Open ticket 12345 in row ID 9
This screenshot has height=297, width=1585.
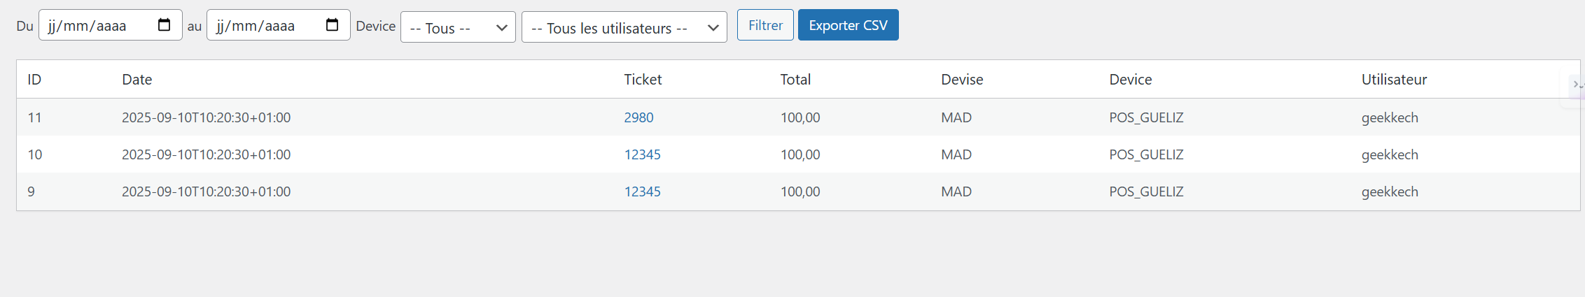[x=642, y=191]
